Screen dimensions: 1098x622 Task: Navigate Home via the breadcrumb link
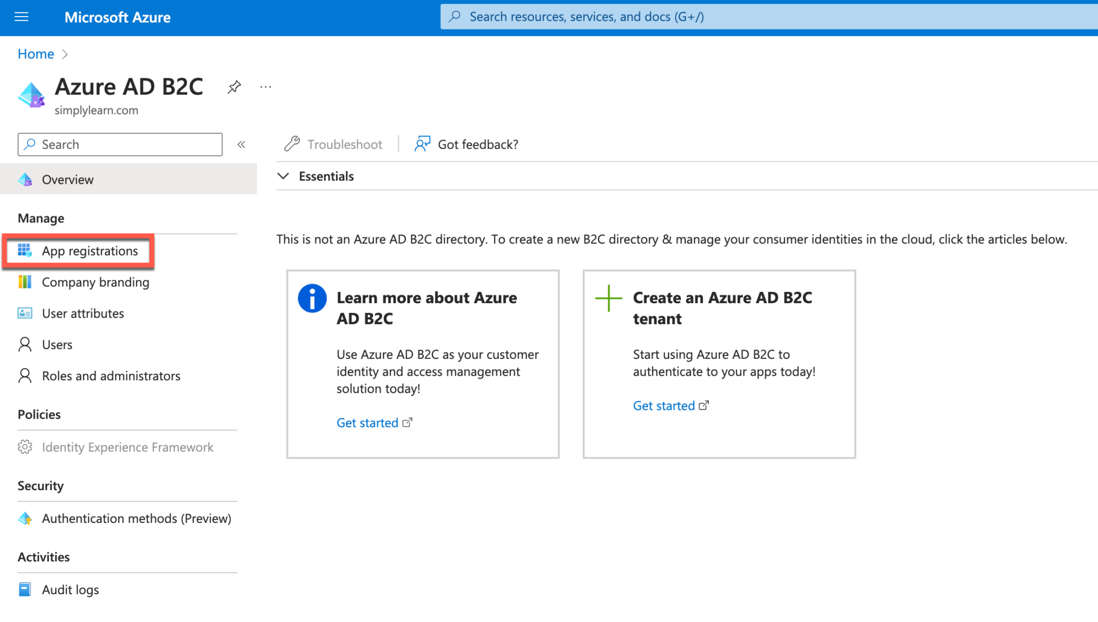point(35,54)
